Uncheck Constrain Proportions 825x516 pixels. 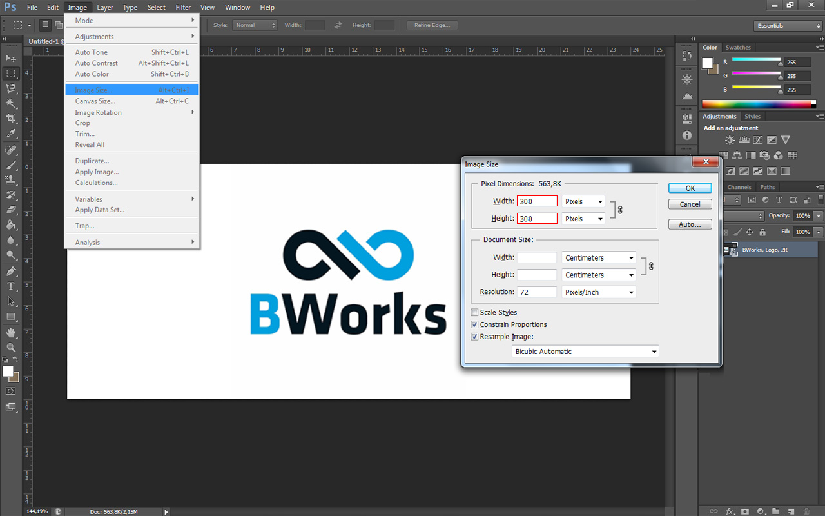475,325
